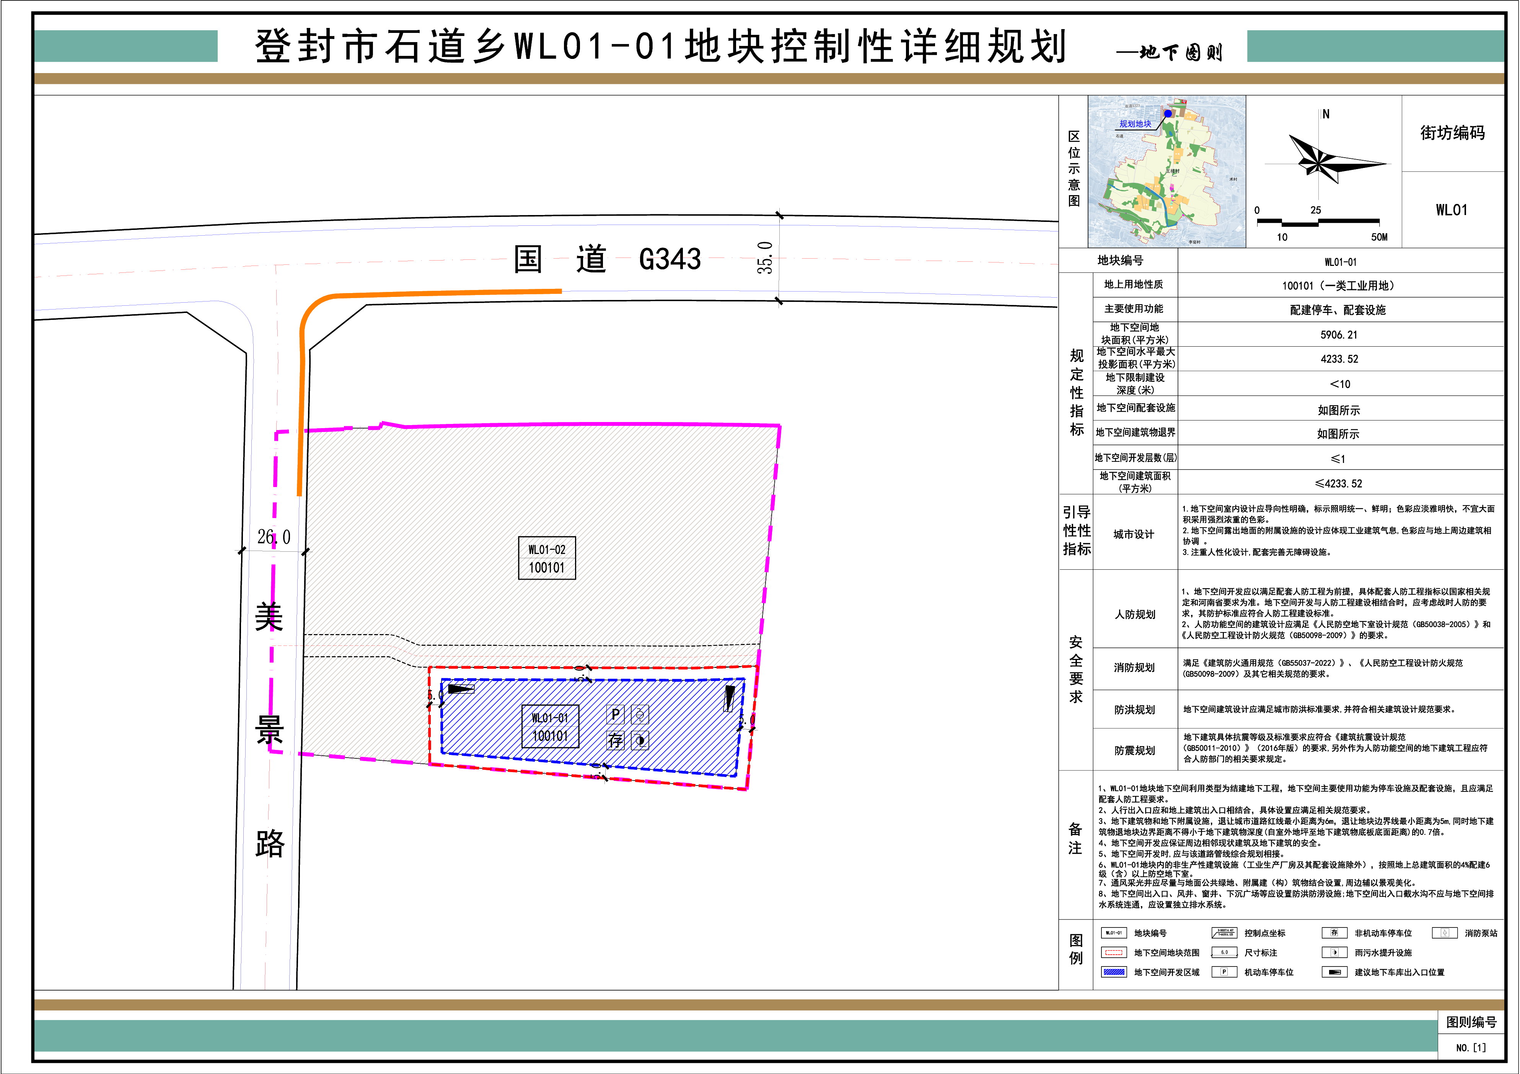Select the sewage lifting facility symbol beside the map's 存 icon

pos(640,740)
